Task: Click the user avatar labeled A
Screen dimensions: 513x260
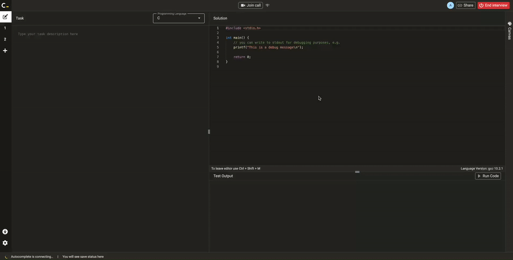Action: click(x=450, y=5)
